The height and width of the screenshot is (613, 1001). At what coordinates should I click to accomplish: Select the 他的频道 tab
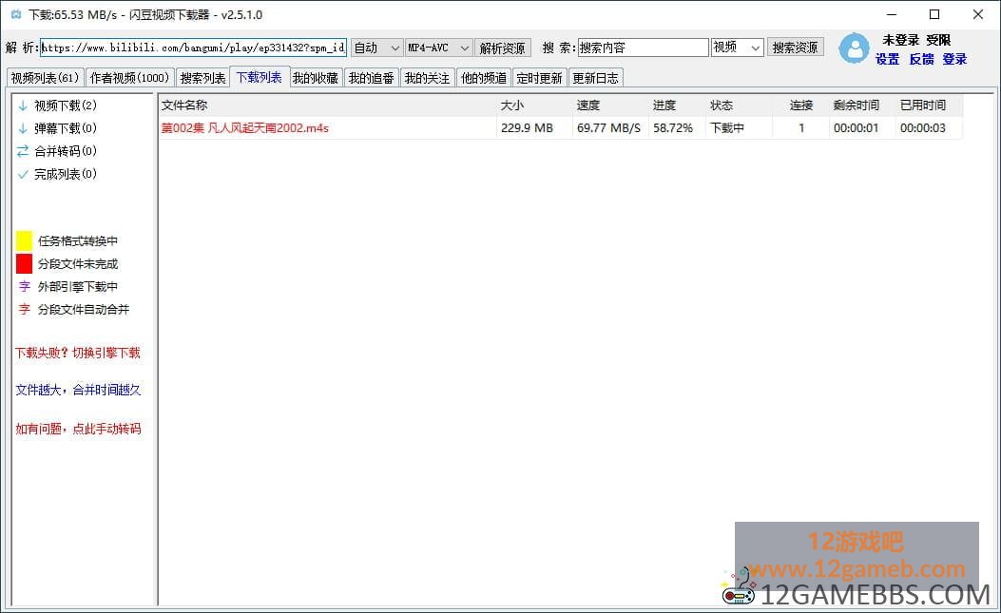coord(483,78)
